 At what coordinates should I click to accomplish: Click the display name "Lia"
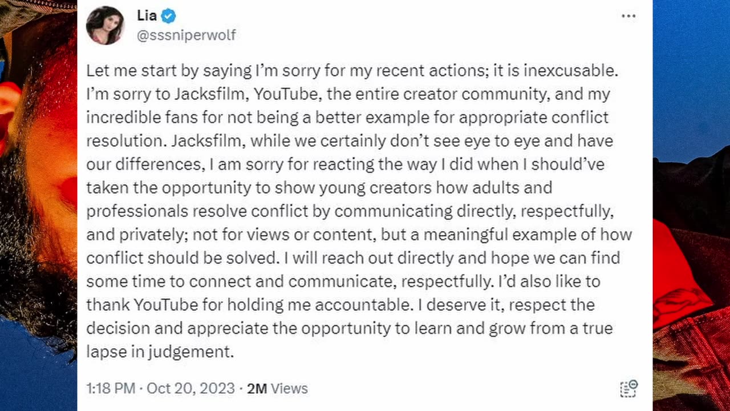pos(147,16)
